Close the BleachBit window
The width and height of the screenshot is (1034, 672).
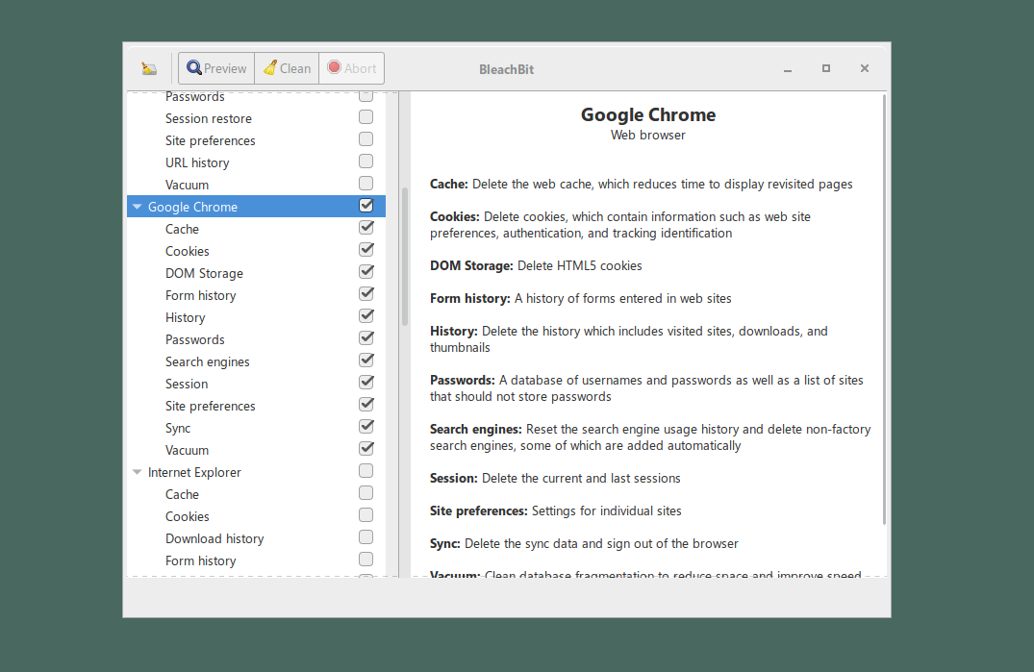coord(865,68)
